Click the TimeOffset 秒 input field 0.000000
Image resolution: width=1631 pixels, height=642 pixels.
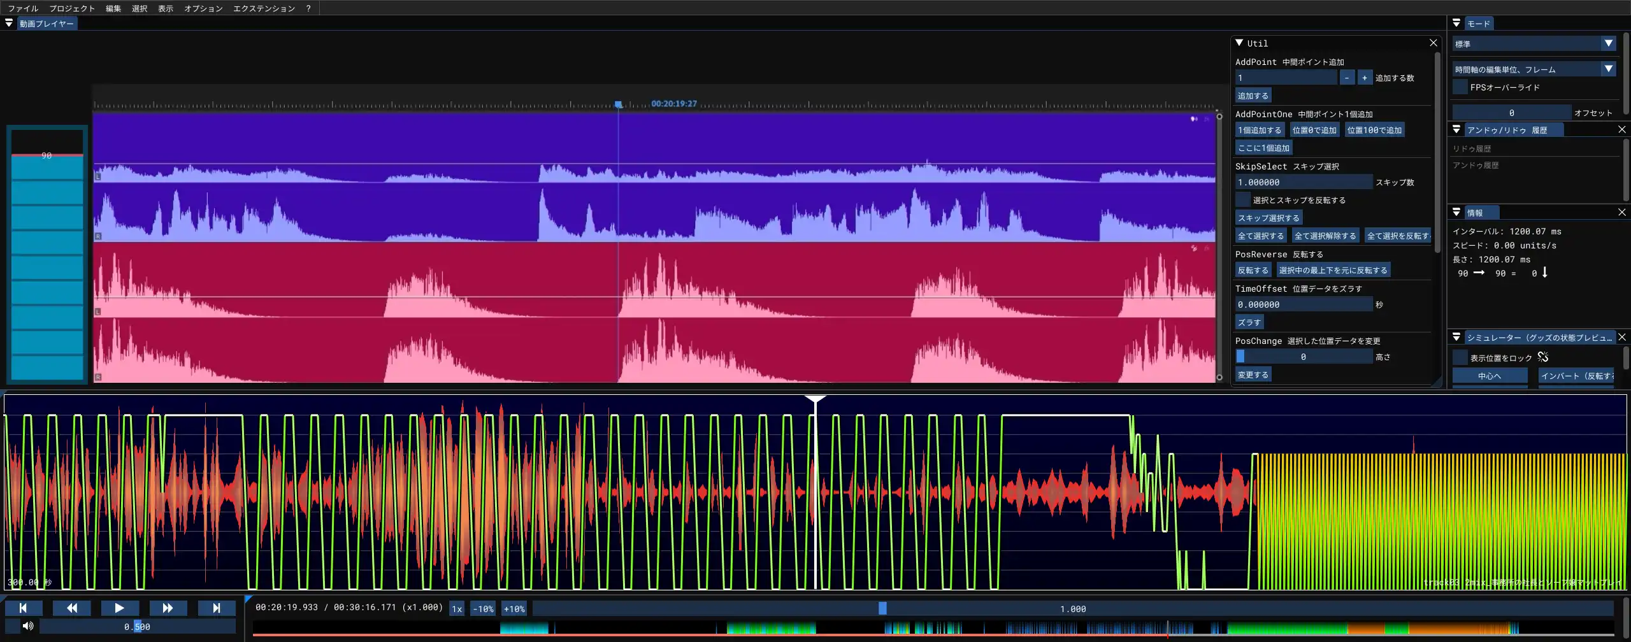click(x=1304, y=304)
